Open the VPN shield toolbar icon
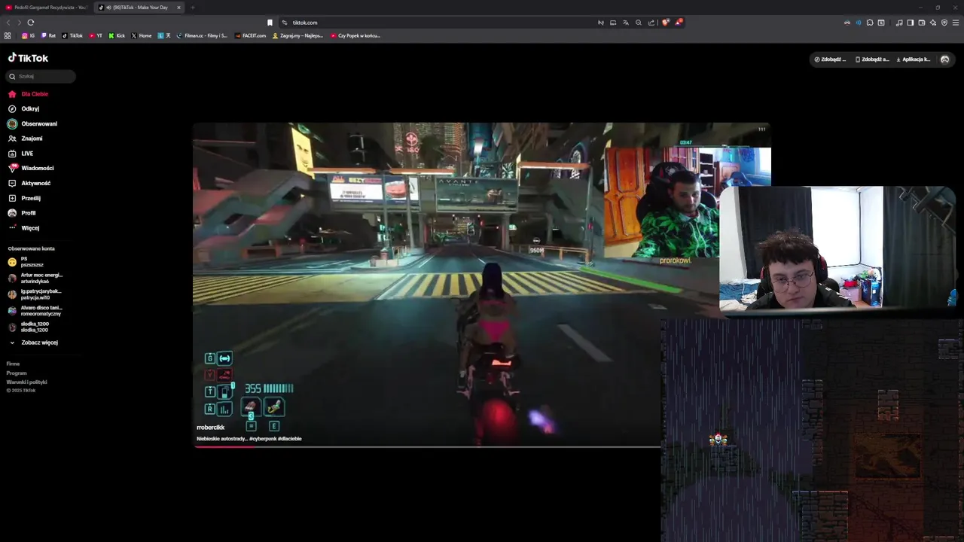Image resolution: width=964 pixels, height=542 pixels. pos(944,23)
